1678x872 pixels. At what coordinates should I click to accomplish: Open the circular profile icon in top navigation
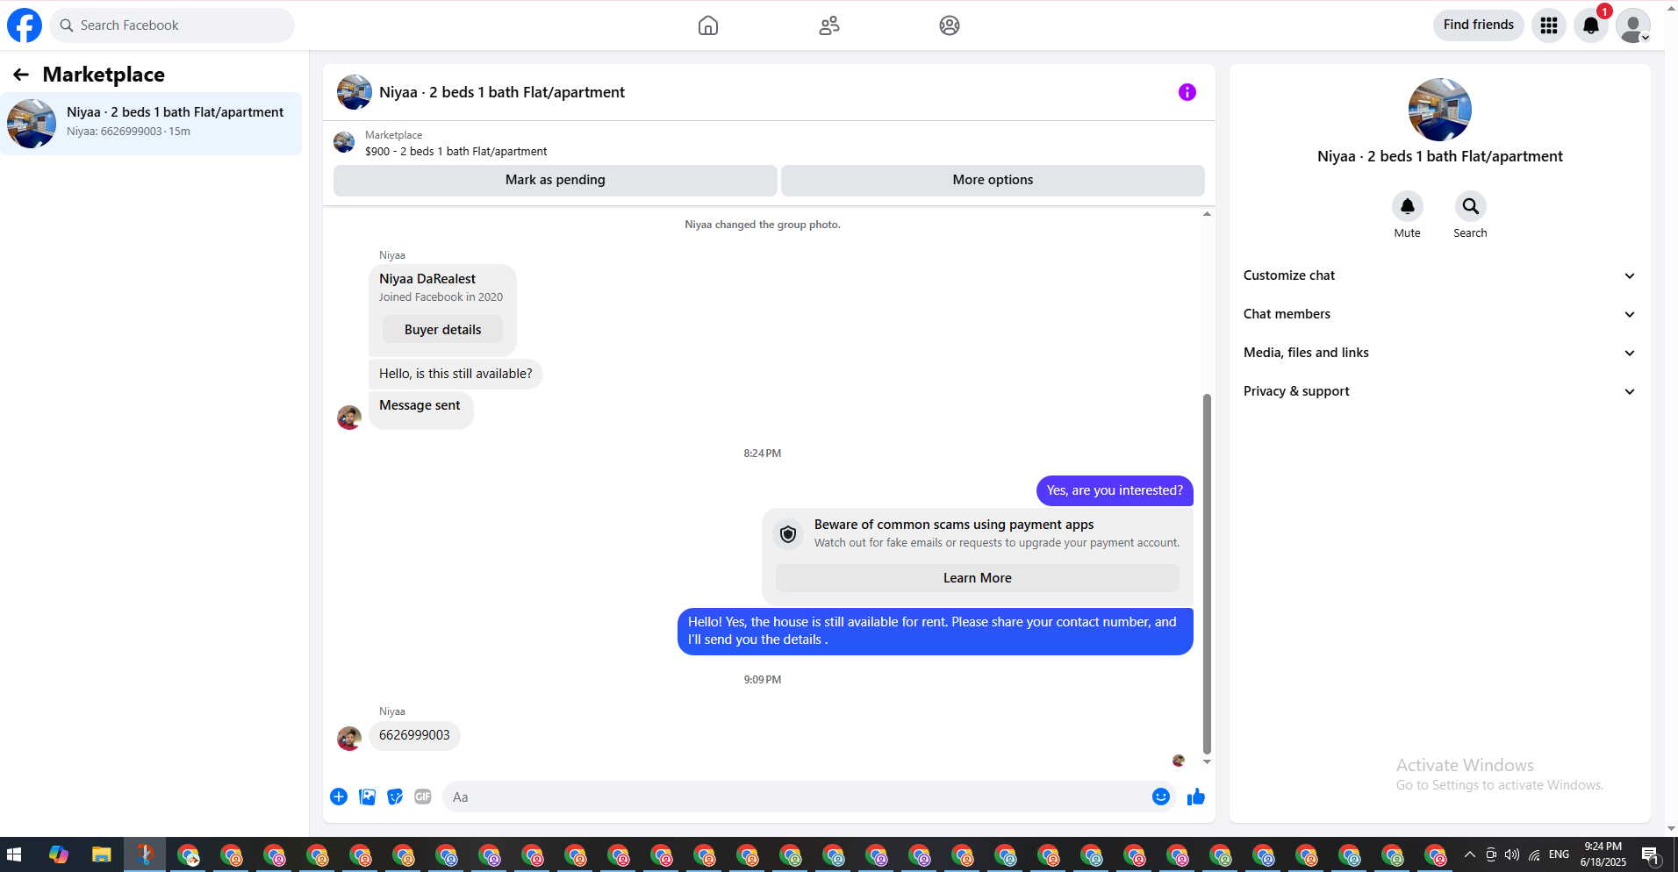(950, 25)
